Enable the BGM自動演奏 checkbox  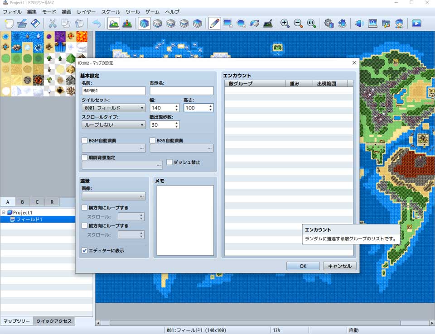point(85,141)
